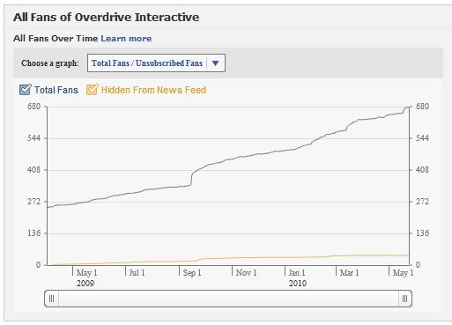Viewport: 452px width, 325px height.
Task: Toggle the Hidden From News Feed checkbox
Action: pyautogui.click(x=93, y=90)
